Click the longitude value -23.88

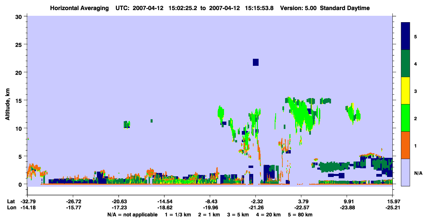click(x=347, y=208)
